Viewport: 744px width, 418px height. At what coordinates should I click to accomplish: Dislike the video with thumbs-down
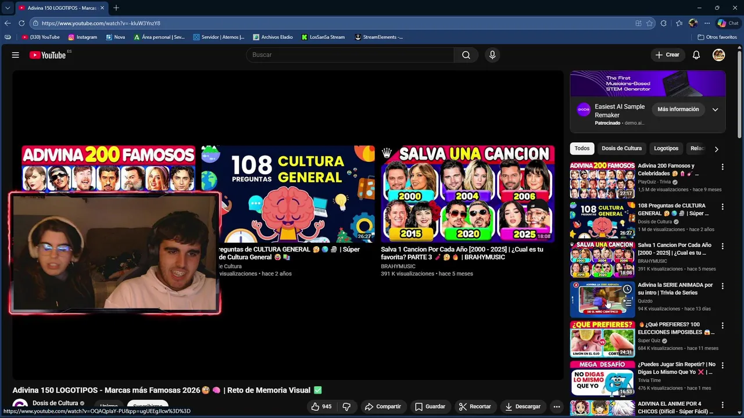point(346,406)
